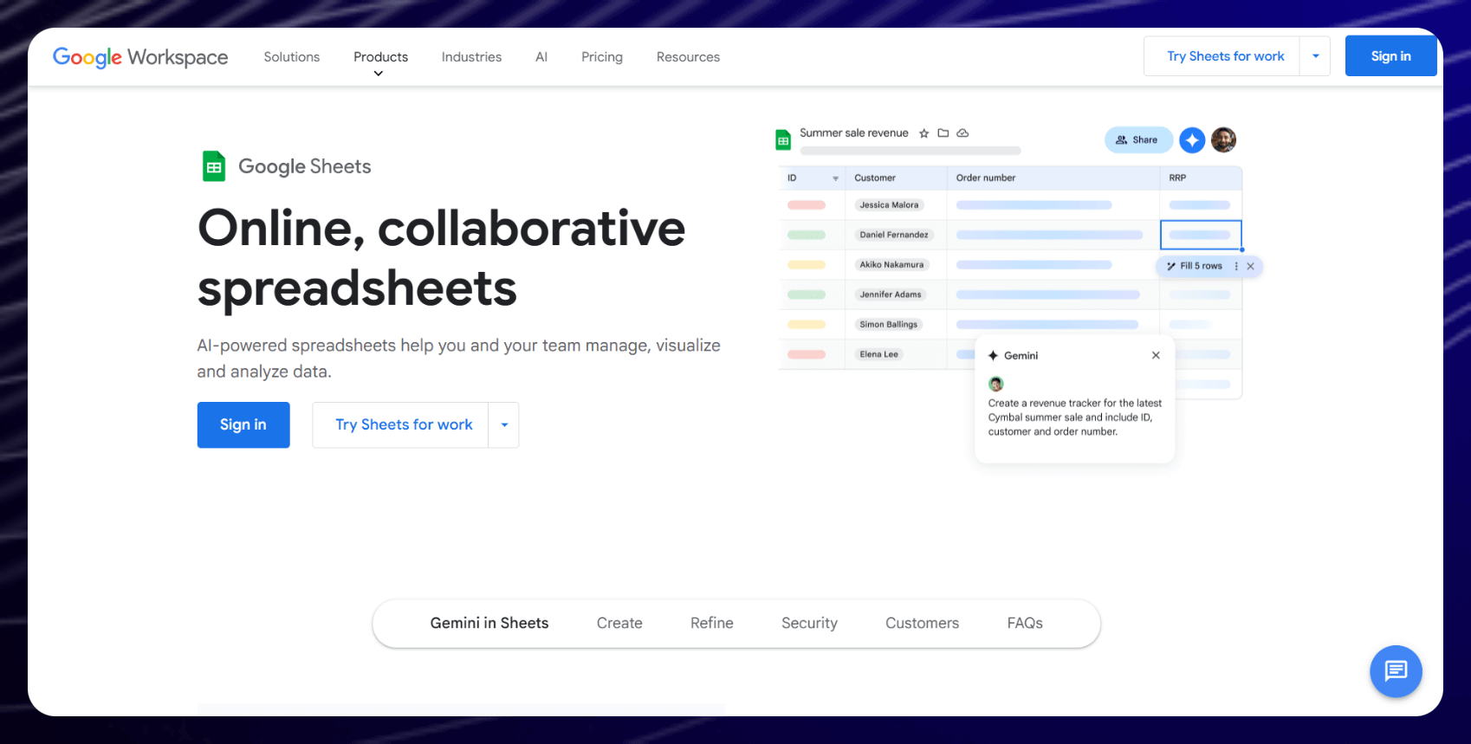Go to the AI page
Screen dimensions: 1471x744
(x=541, y=57)
